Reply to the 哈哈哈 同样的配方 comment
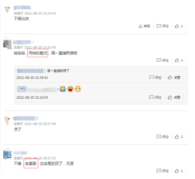This screenshot has width=195, height=179. click(x=163, y=60)
